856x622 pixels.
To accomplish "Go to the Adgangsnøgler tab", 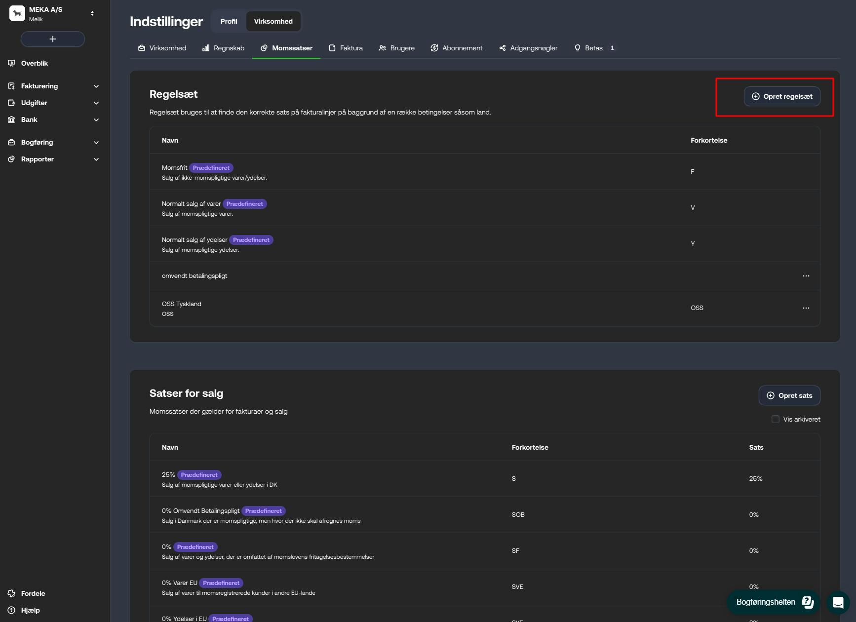I will pos(528,48).
